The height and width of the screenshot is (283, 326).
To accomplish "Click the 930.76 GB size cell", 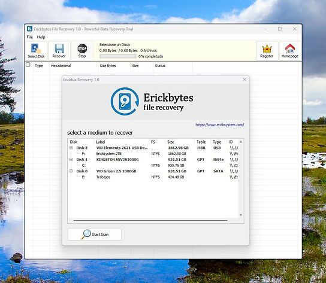I will [x=176, y=165].
